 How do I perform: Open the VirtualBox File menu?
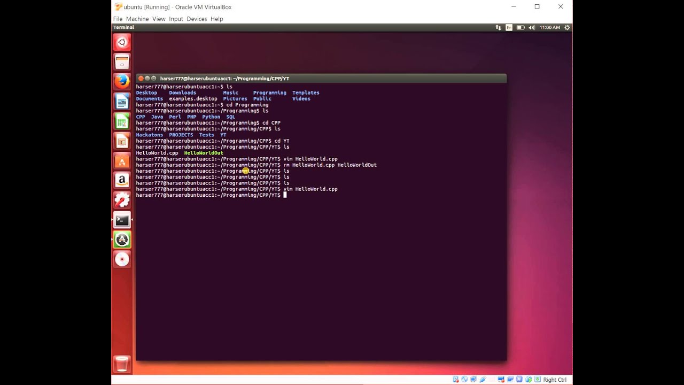[x=118, y=19]
